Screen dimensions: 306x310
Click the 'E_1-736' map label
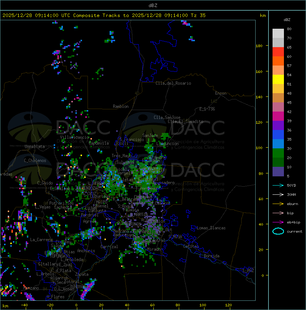point(207,109)
